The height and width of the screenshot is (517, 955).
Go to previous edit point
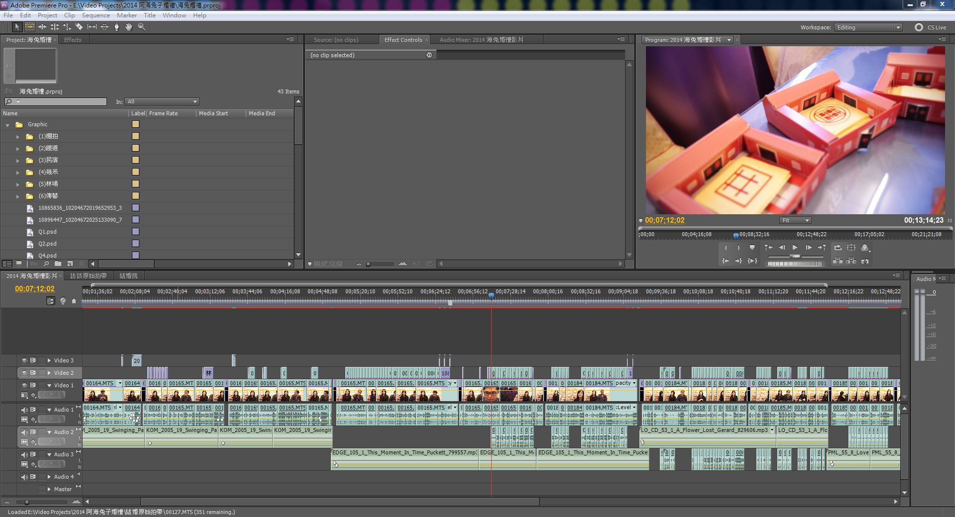click(768, 248)
